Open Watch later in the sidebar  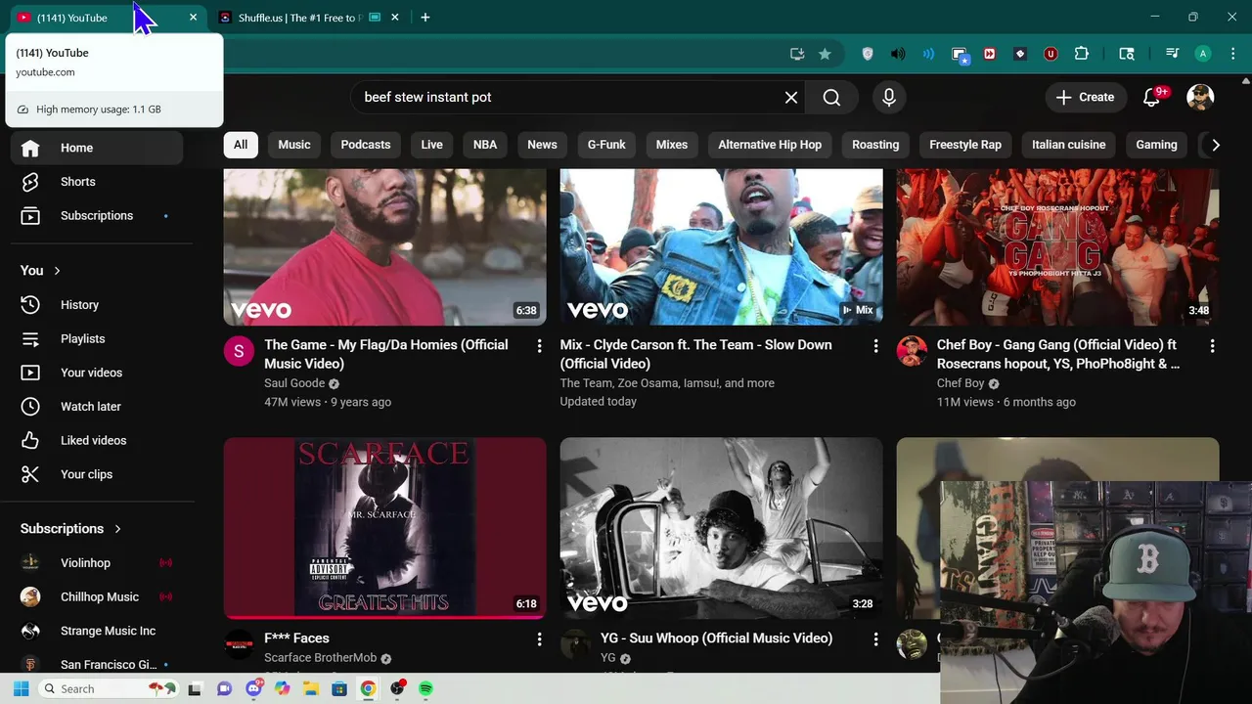[x=97, y=407]
